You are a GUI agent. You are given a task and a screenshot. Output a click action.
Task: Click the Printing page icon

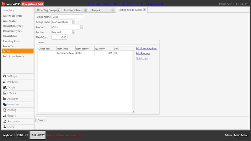[x=5, y=110]
